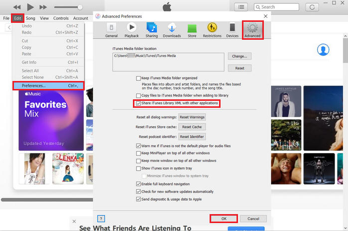This screenshot has height=231, width=348.
Task: Open the File menu
Action: tap(6, 18)
